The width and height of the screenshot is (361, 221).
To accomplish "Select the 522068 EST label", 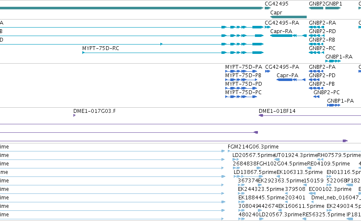I will coord(336,181).
